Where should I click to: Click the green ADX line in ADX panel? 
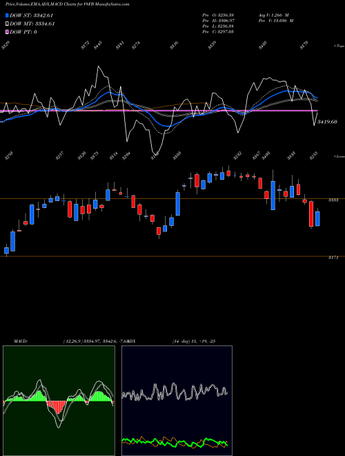tap(175, 442)
